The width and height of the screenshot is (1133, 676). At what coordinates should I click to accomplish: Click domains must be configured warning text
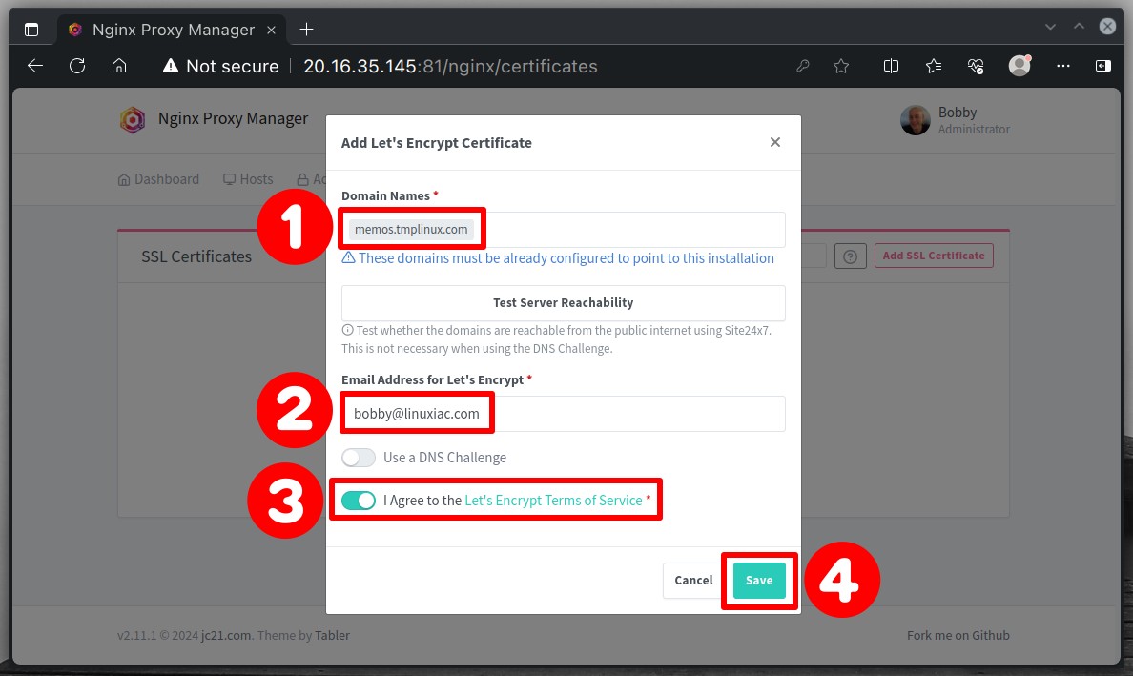566,258
